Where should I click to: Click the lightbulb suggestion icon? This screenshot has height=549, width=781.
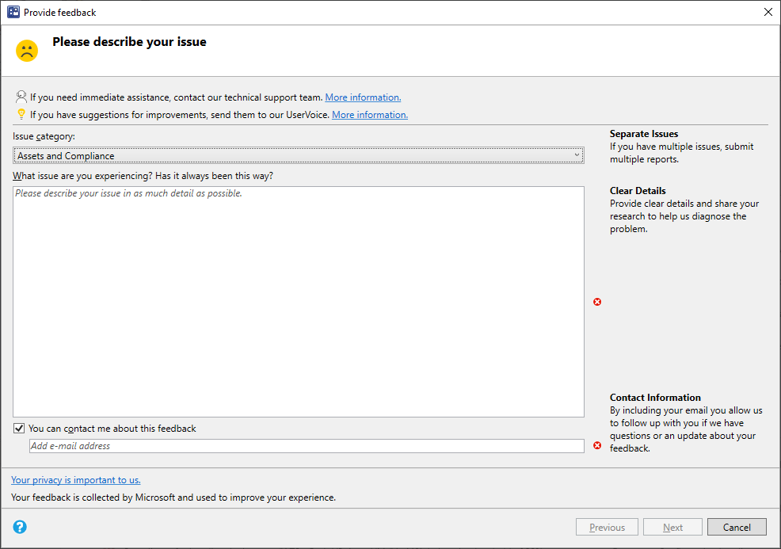pyautogui.click(x=21, y=114)
